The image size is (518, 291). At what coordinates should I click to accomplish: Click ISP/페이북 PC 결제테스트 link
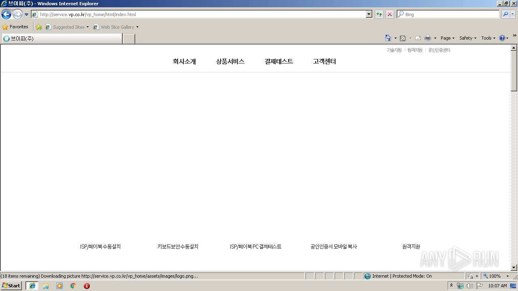pos(256,247)
